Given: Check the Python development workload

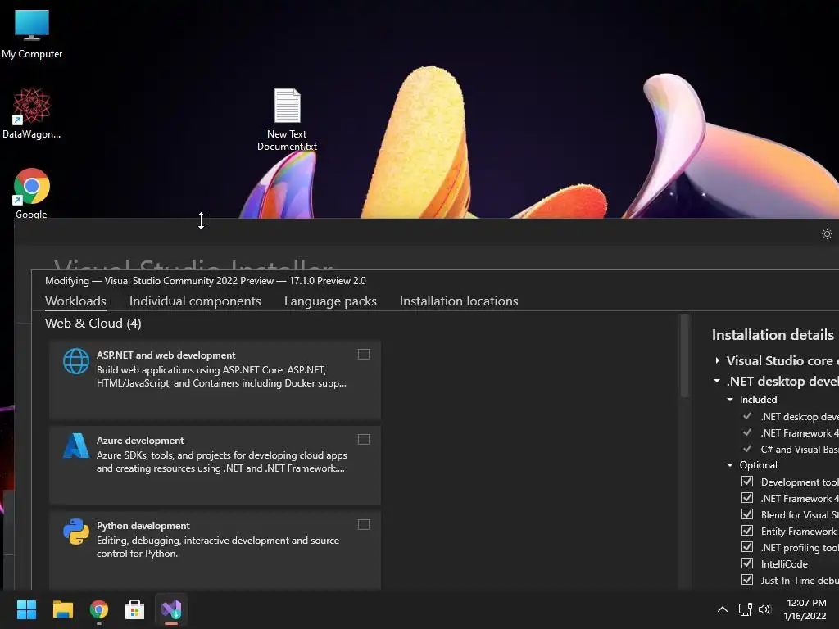Looking at the screenshot, I should (364, 525).
